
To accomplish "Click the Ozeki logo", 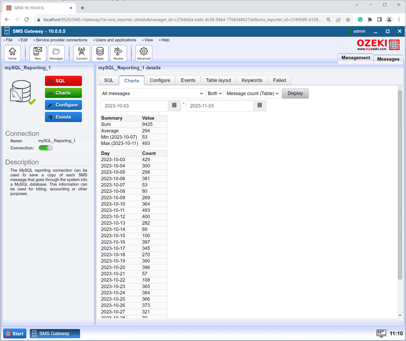I will pos(378,45).
